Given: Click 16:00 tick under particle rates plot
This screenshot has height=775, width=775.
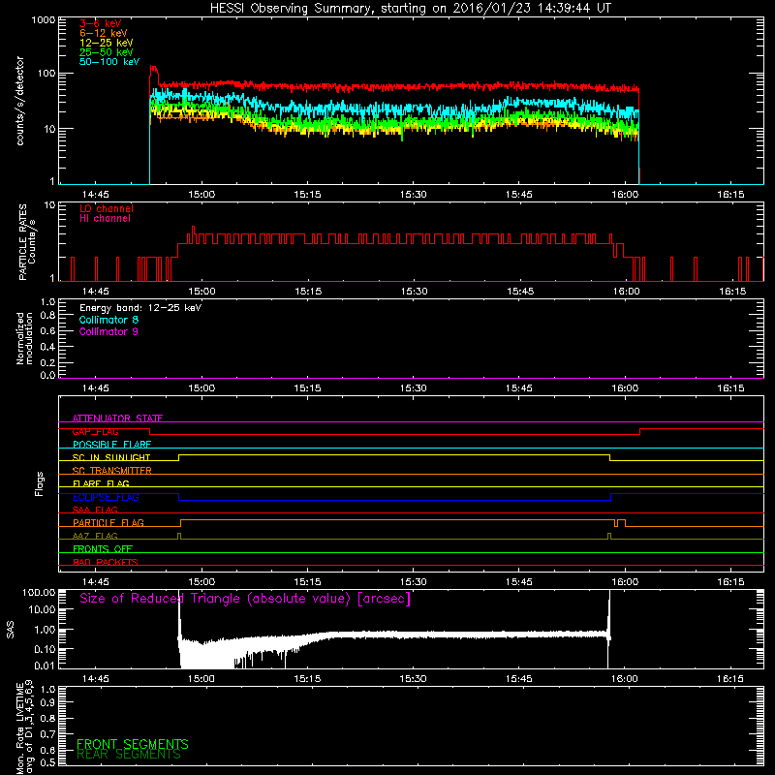Looking at the screenshot, I should 626,292.
